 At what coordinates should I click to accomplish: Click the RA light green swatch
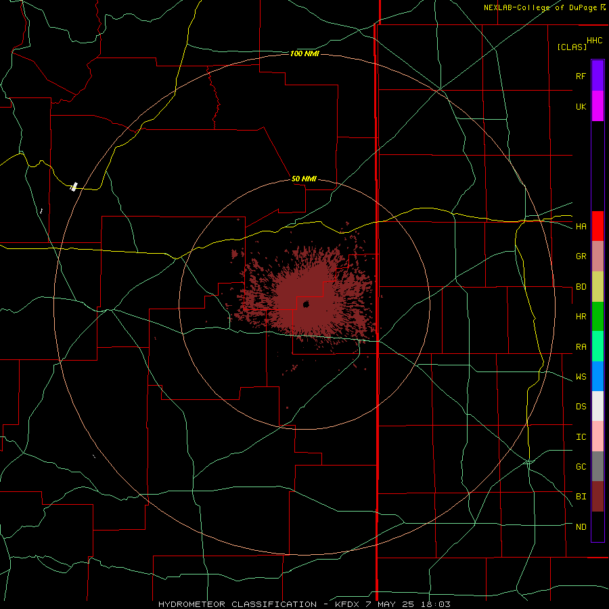597,346
